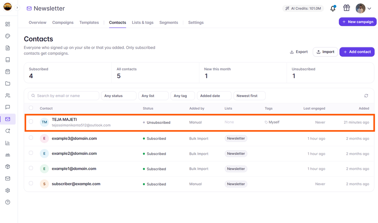Open the Any list filter dropdown
This screenshot has height=223, width=378.
coord(153,96)
